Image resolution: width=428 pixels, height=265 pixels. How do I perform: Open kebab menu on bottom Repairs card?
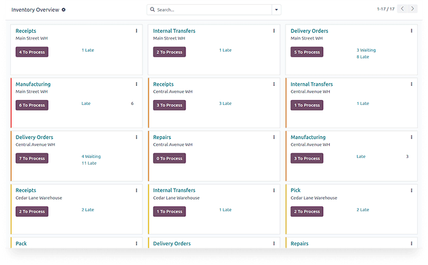(412, 243)
